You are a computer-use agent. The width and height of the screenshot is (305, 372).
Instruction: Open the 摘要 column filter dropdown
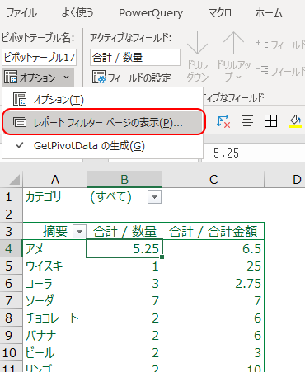pyautogui.click(x=79, y=232)
